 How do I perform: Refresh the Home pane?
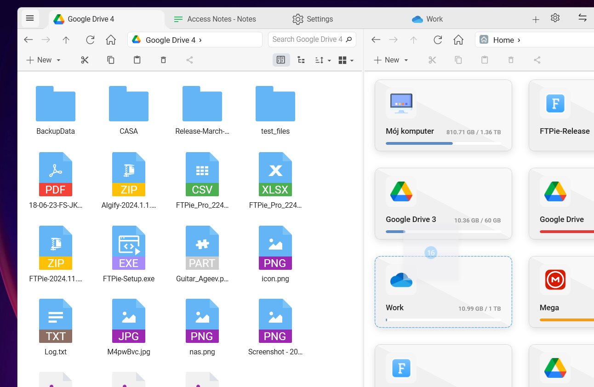pos(438,40)
